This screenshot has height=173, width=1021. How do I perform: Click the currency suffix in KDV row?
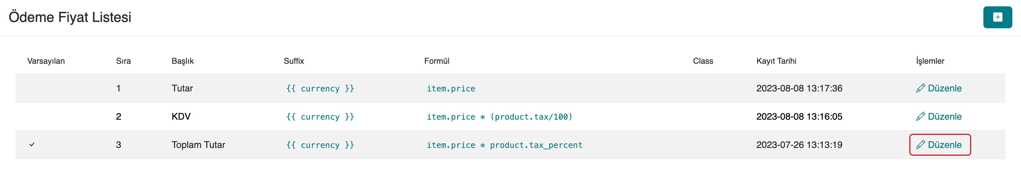pyautogui.click(x=320, y=117)
